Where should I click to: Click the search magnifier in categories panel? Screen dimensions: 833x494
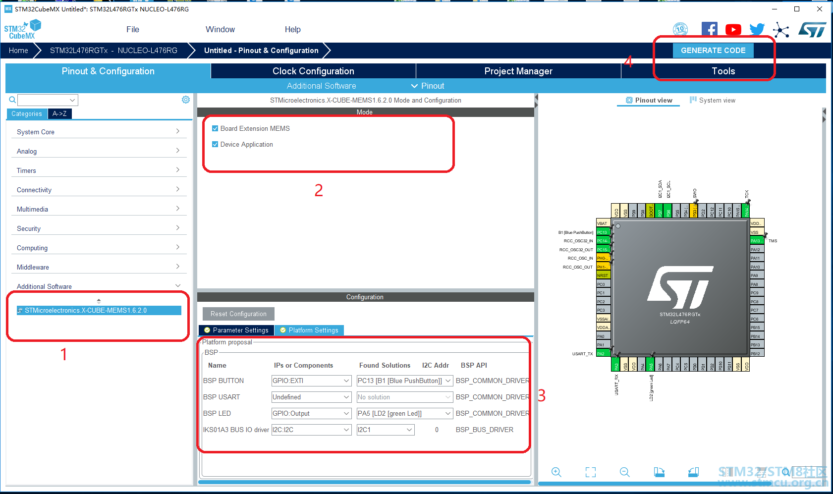(x=12, y=100)
